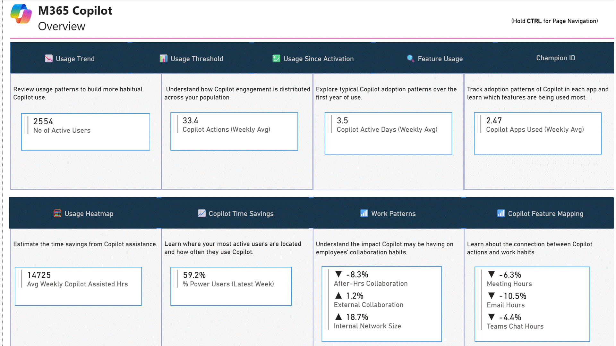Click the Internal Network Size up arrow
The image size is (616, 346).
point(338,317)
